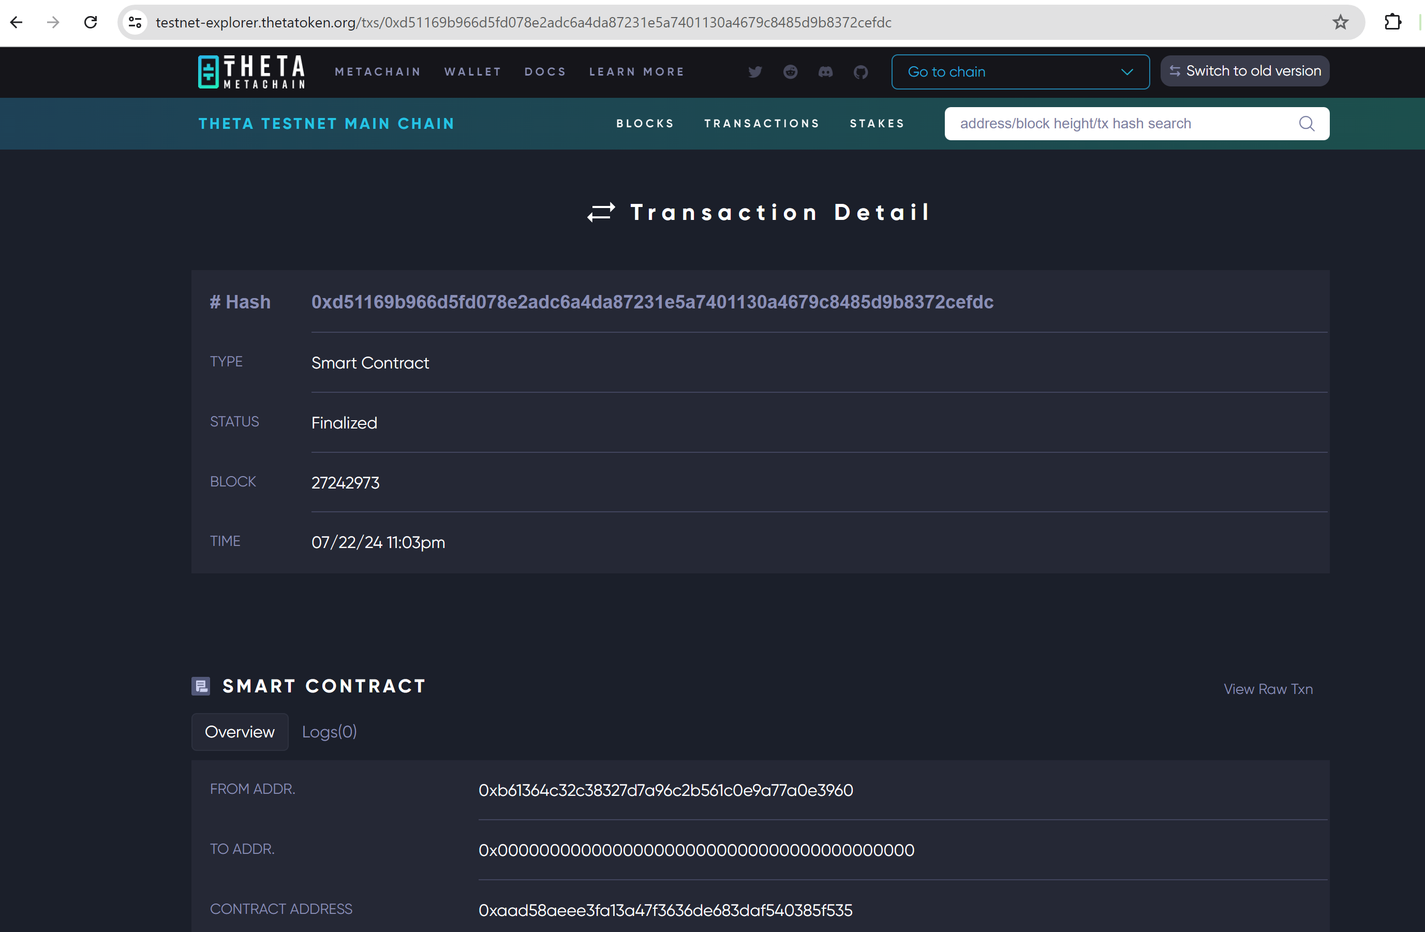
Task: Open the View Raw Txn link
Action: (x=1268, y=689)
